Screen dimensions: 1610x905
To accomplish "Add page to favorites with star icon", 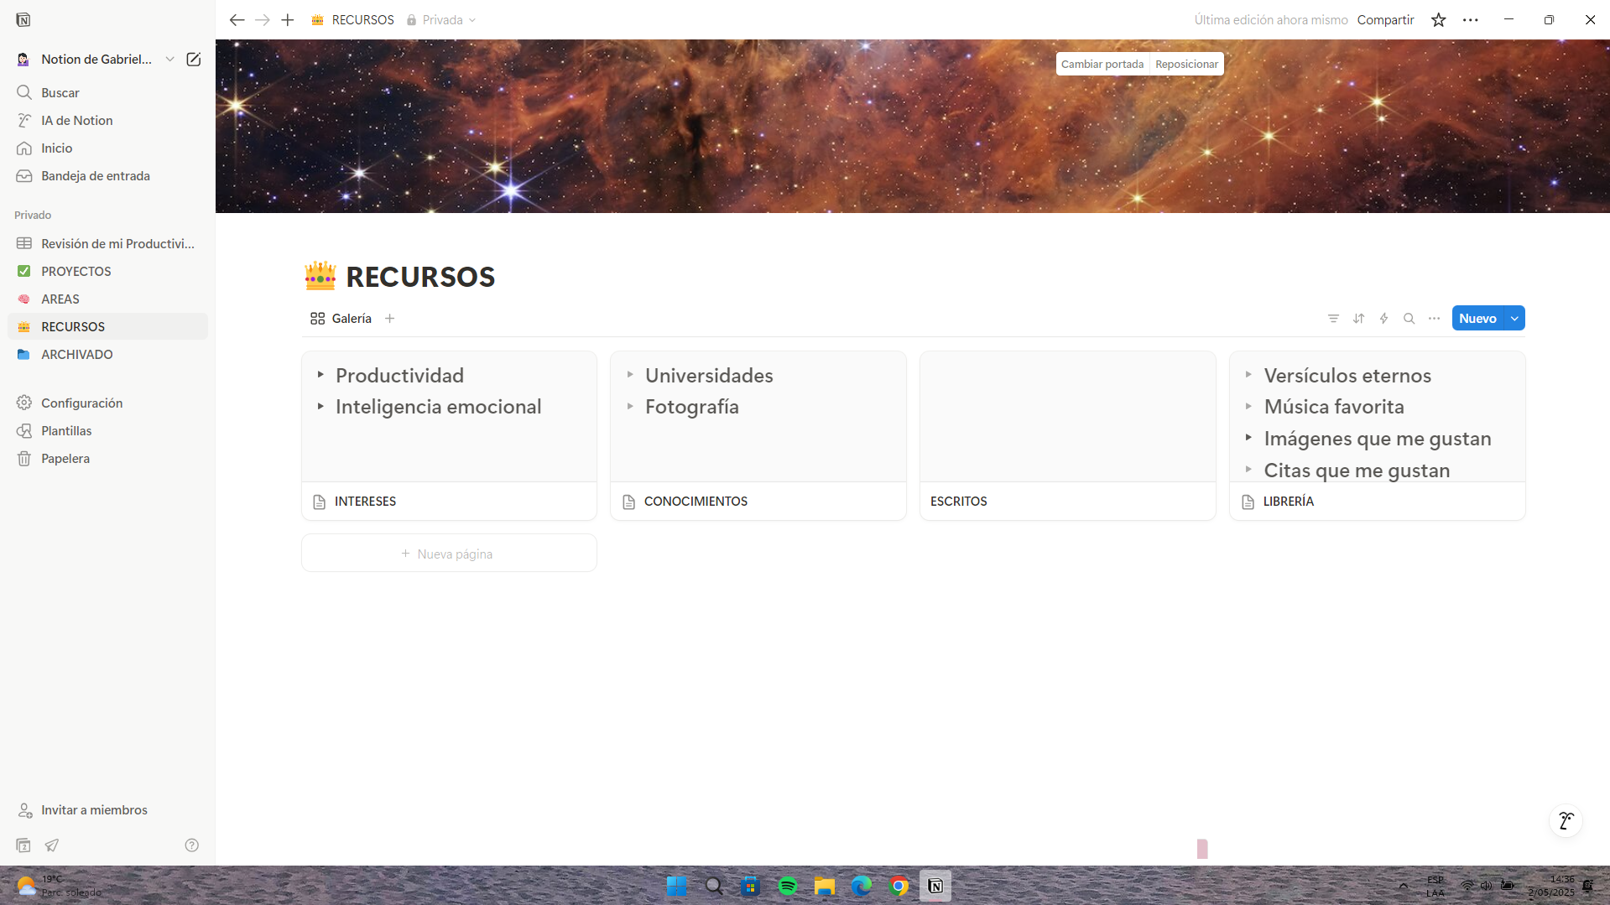I will [x=1438, y=20].
